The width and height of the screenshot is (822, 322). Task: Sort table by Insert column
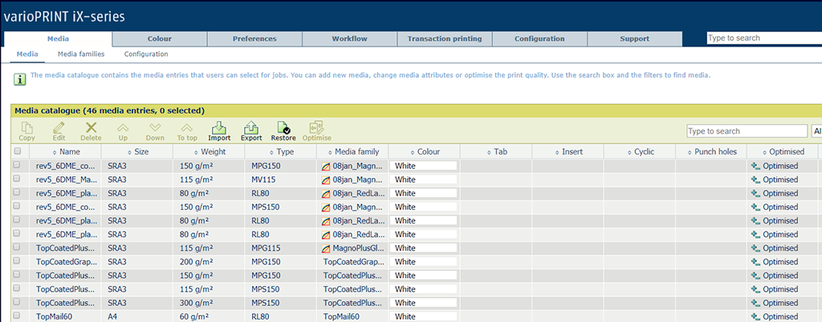pyautogui.click(x=568, y=151)
